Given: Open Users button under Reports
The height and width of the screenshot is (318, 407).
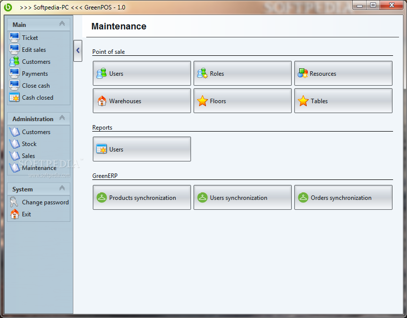Looking at the screenshot, I should (x=142, y=149).
